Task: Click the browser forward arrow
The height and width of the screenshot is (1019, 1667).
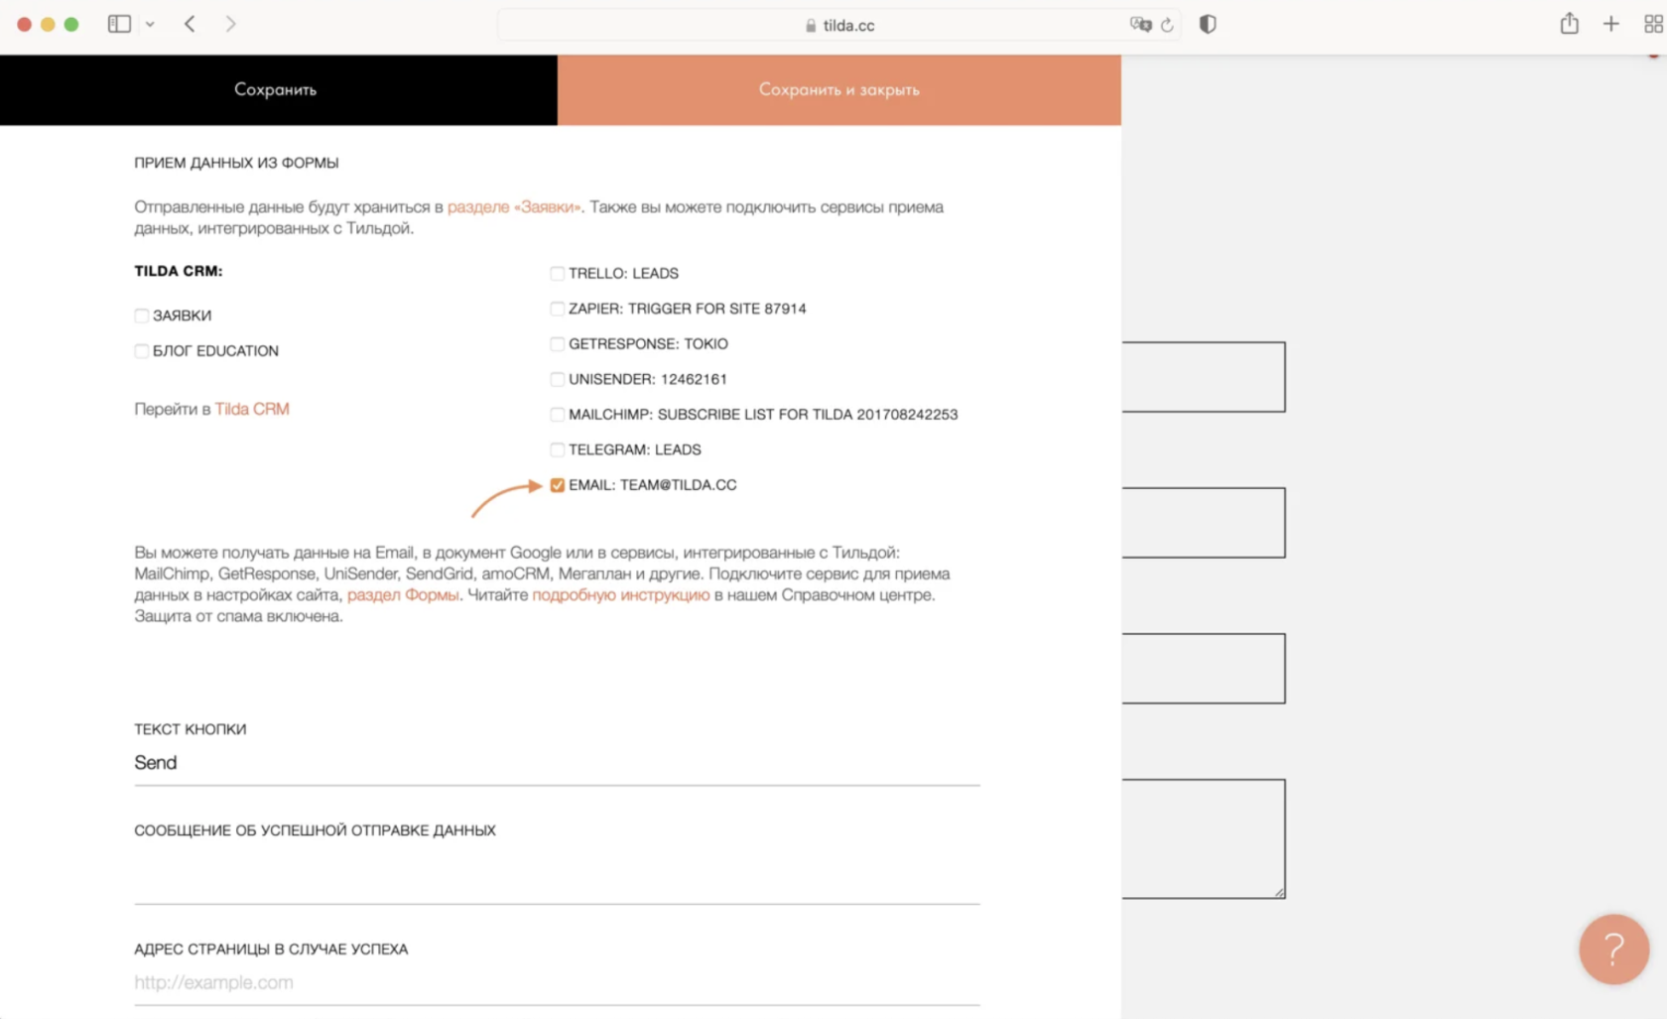Action: tap(230, 24)
